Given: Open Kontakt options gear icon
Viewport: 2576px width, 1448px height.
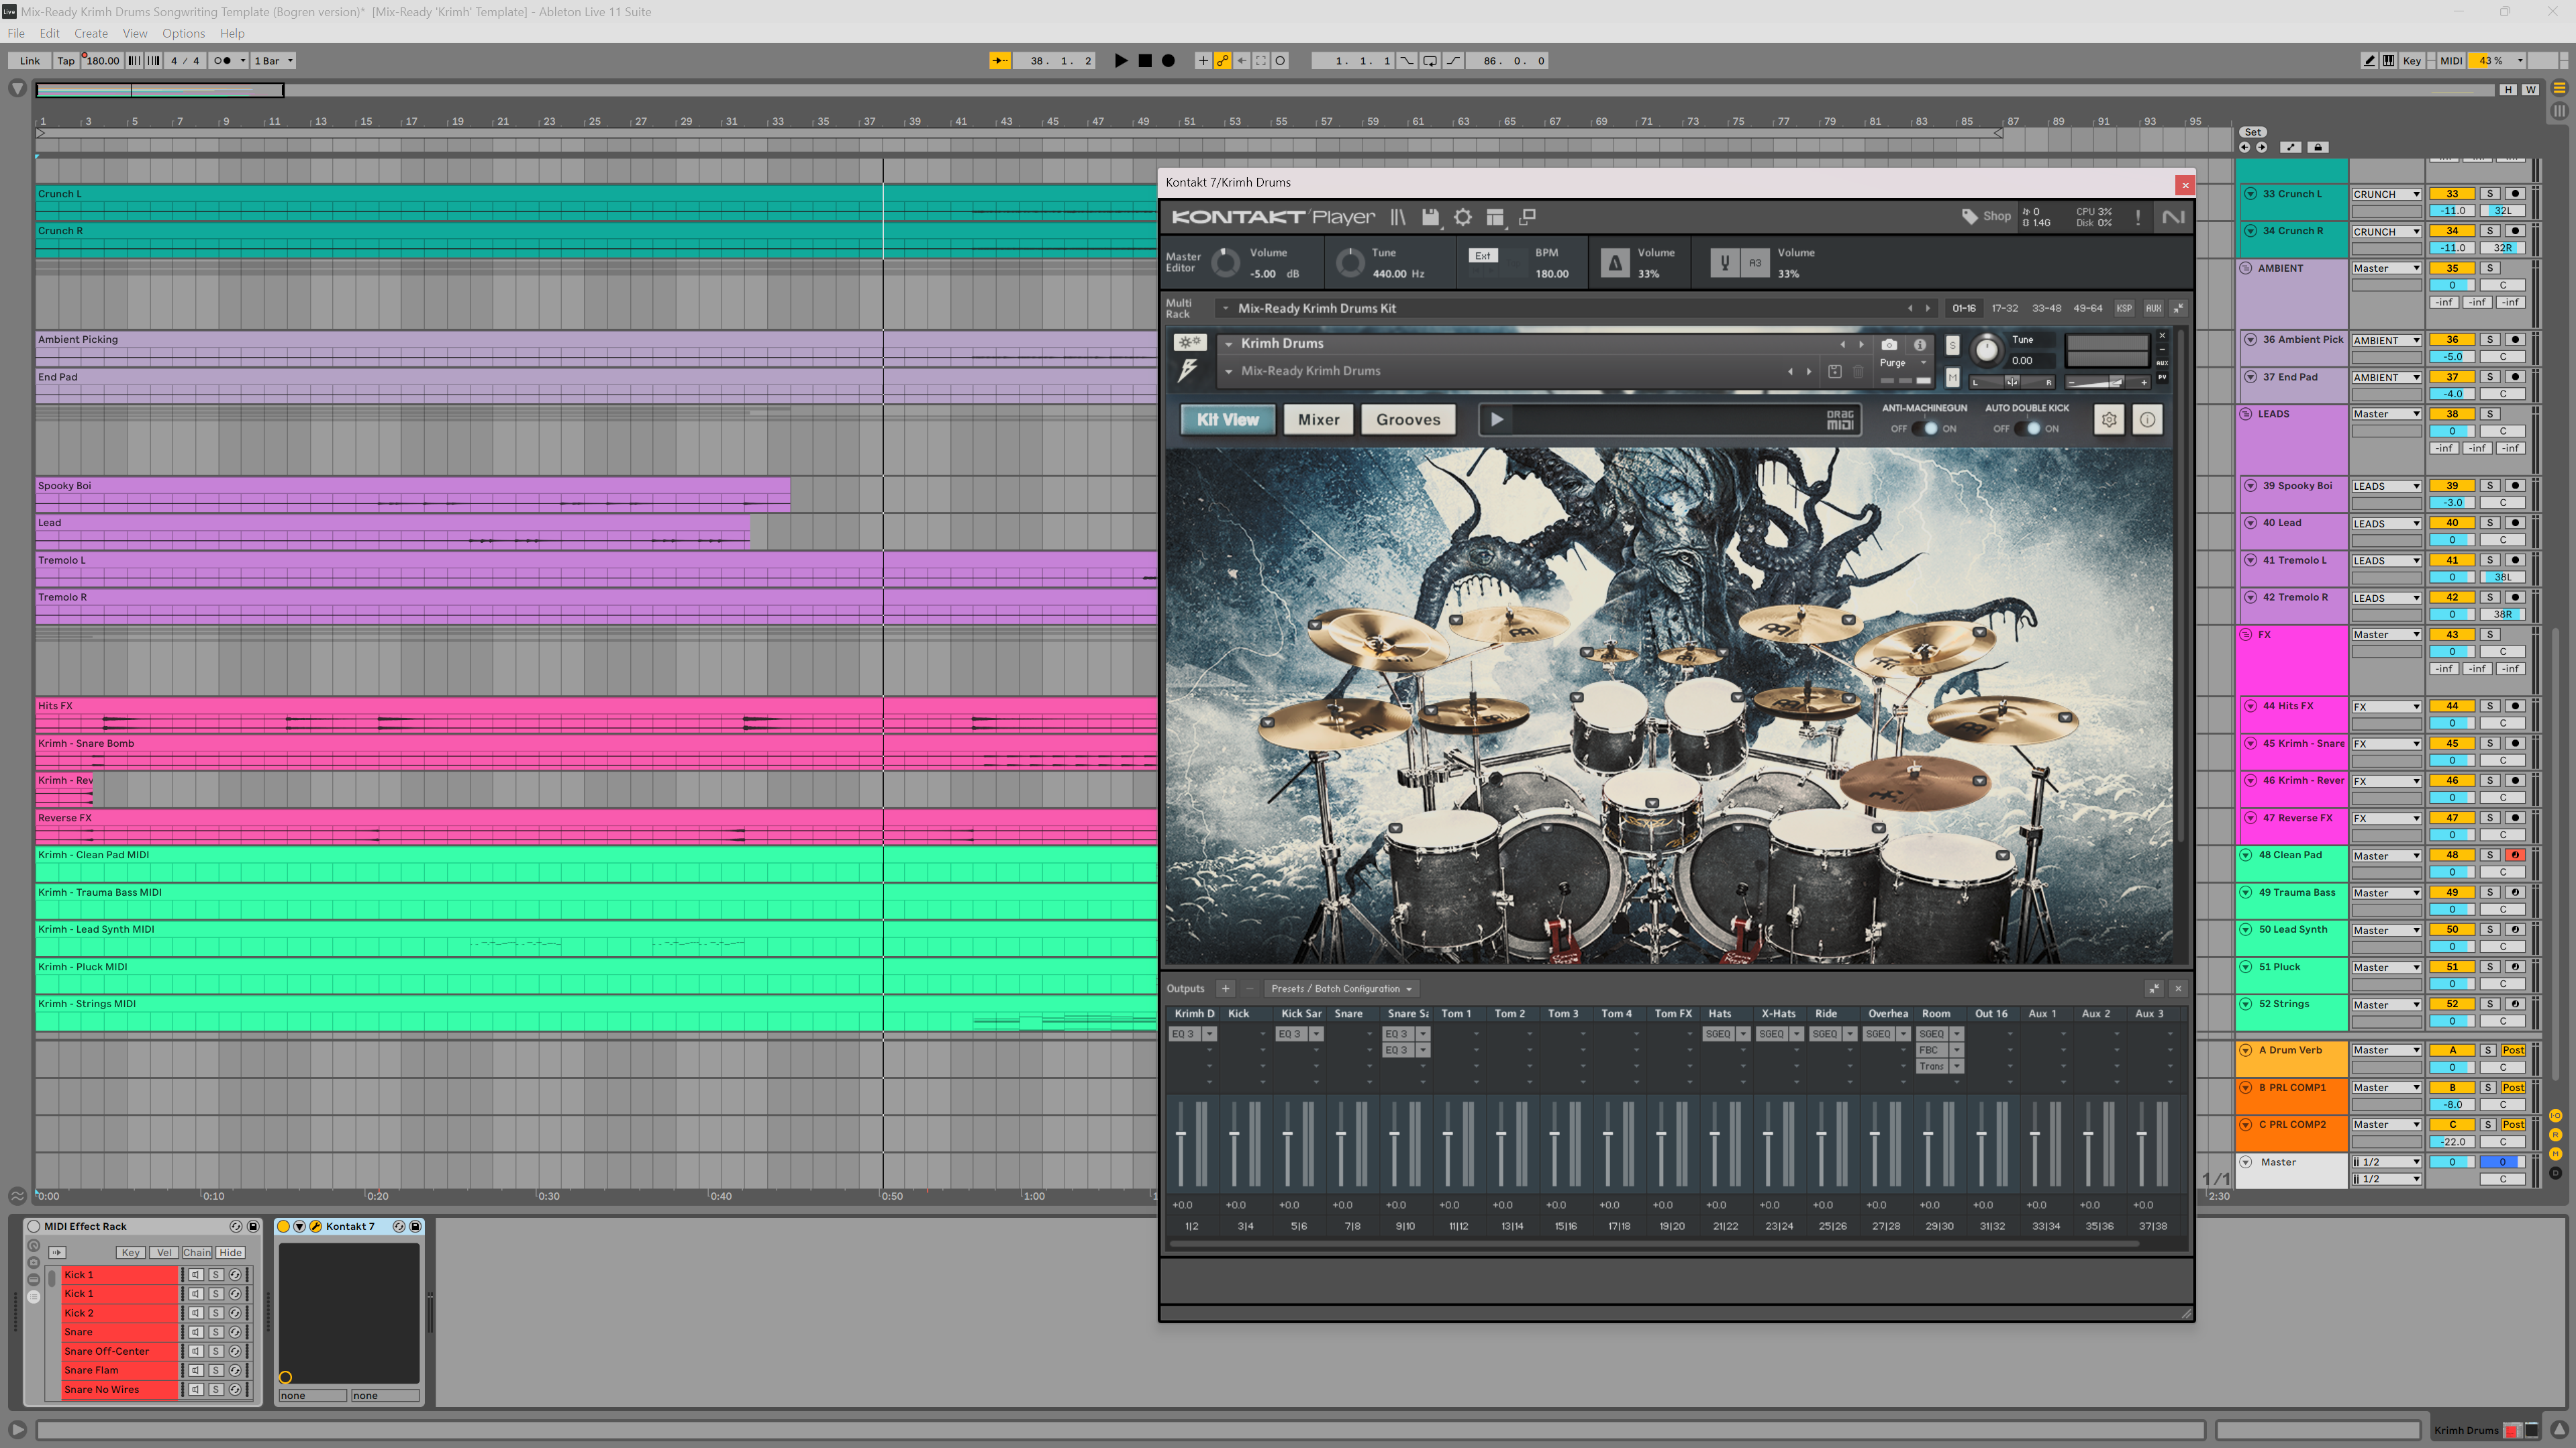Looking at the screenshot, I should coord(1462,217).
